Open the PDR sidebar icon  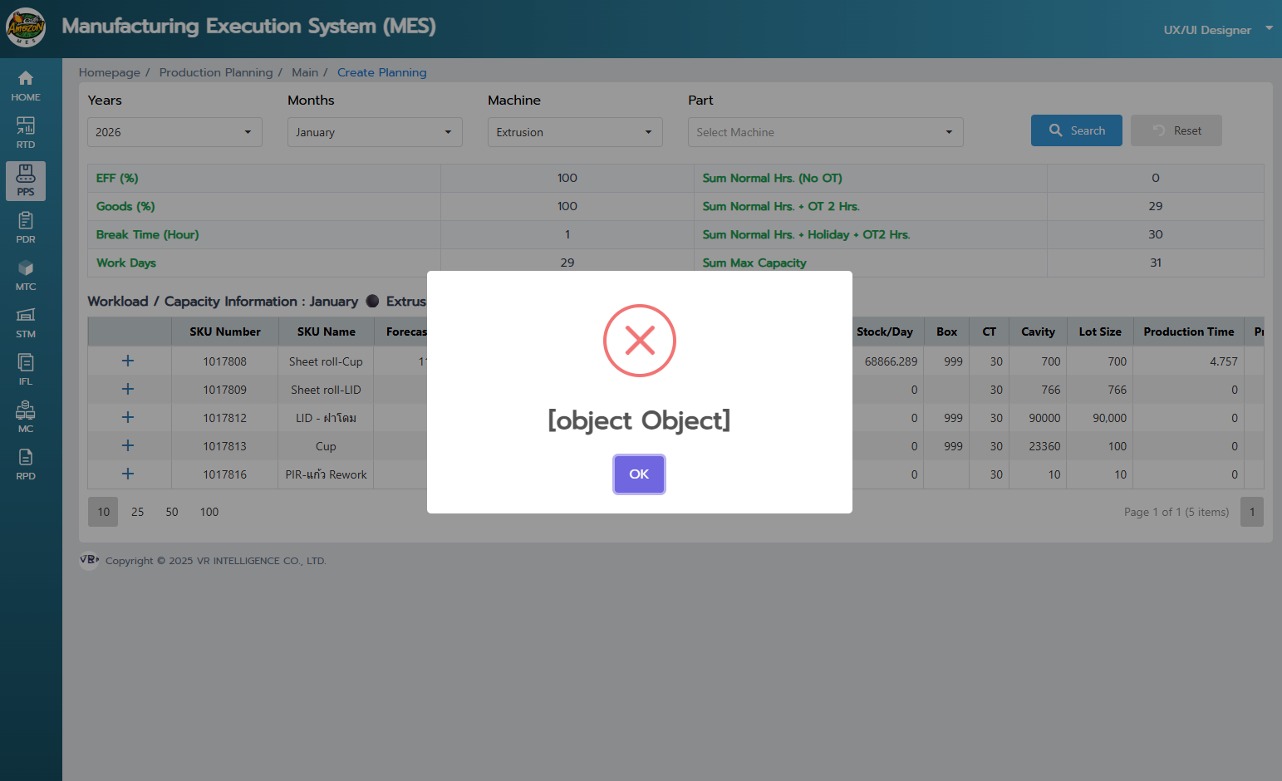[x=26, y=228]
